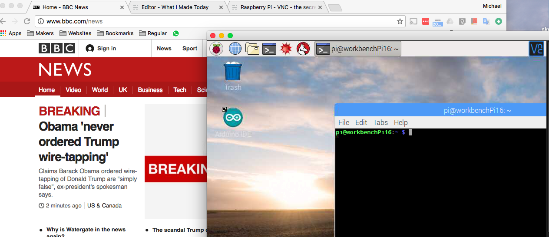
Task: Launch the web browser globe icon in Pi taskbar
Action: click(235, 49)
